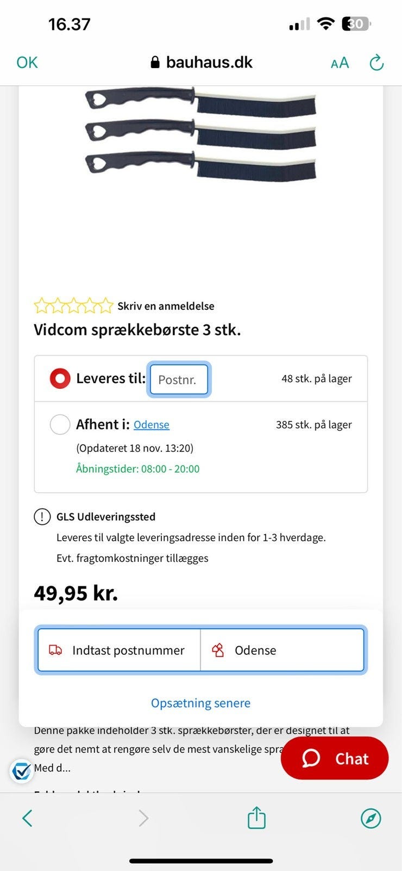Choose Indtast postnummer delivery option
The width and height of the screenshot is (402, 871).
pos(119,650)
